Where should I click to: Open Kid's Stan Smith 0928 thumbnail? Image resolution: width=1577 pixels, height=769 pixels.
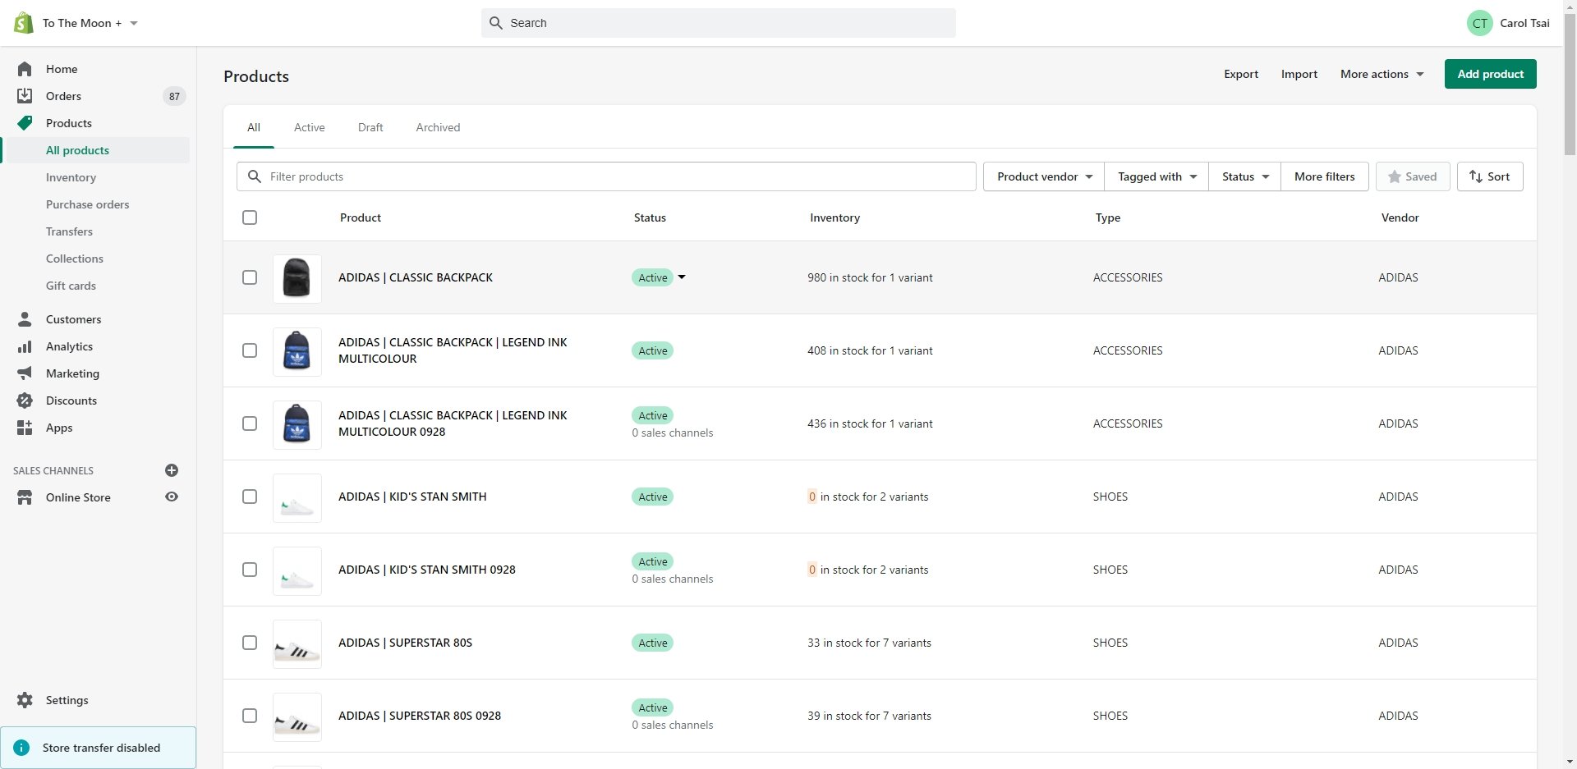[x=297, y=570]
